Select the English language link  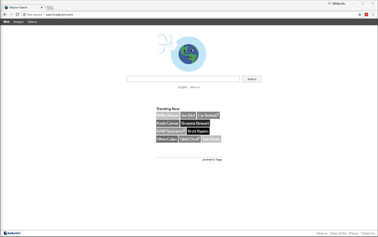click(182, 87)
